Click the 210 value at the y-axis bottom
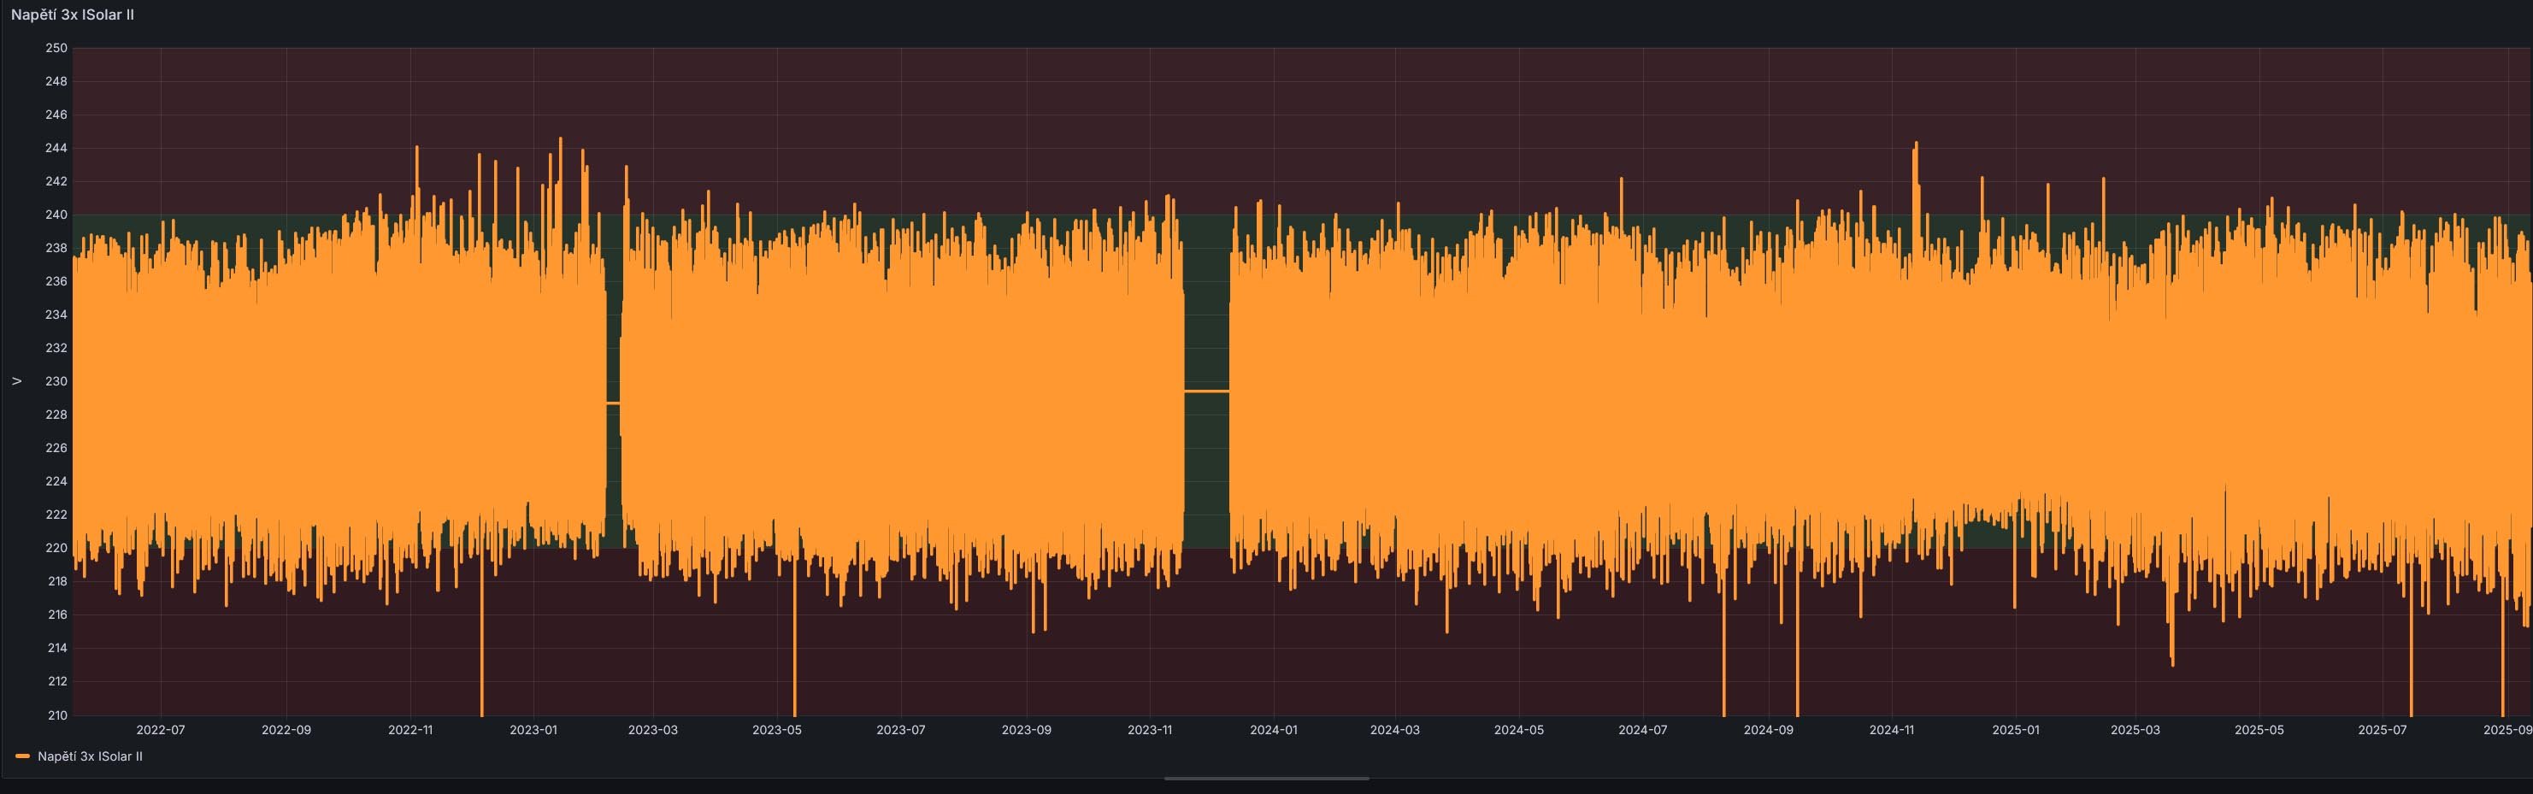Screen dimensions: 2533x794 click(x=56, y=715)
